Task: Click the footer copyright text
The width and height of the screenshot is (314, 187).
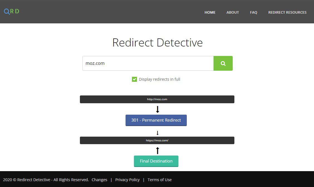Action: tap(46, 180)
